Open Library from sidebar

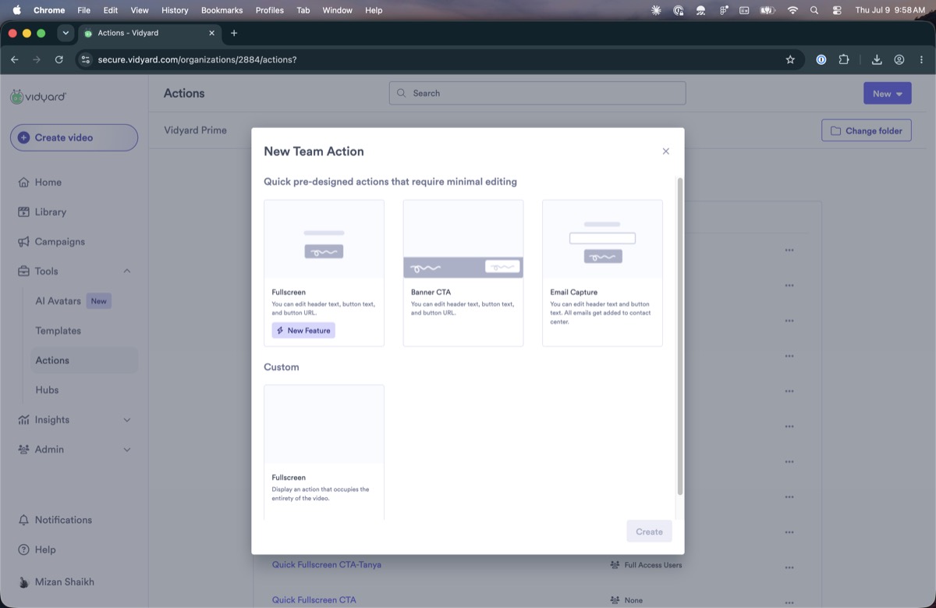pos(50,212)
